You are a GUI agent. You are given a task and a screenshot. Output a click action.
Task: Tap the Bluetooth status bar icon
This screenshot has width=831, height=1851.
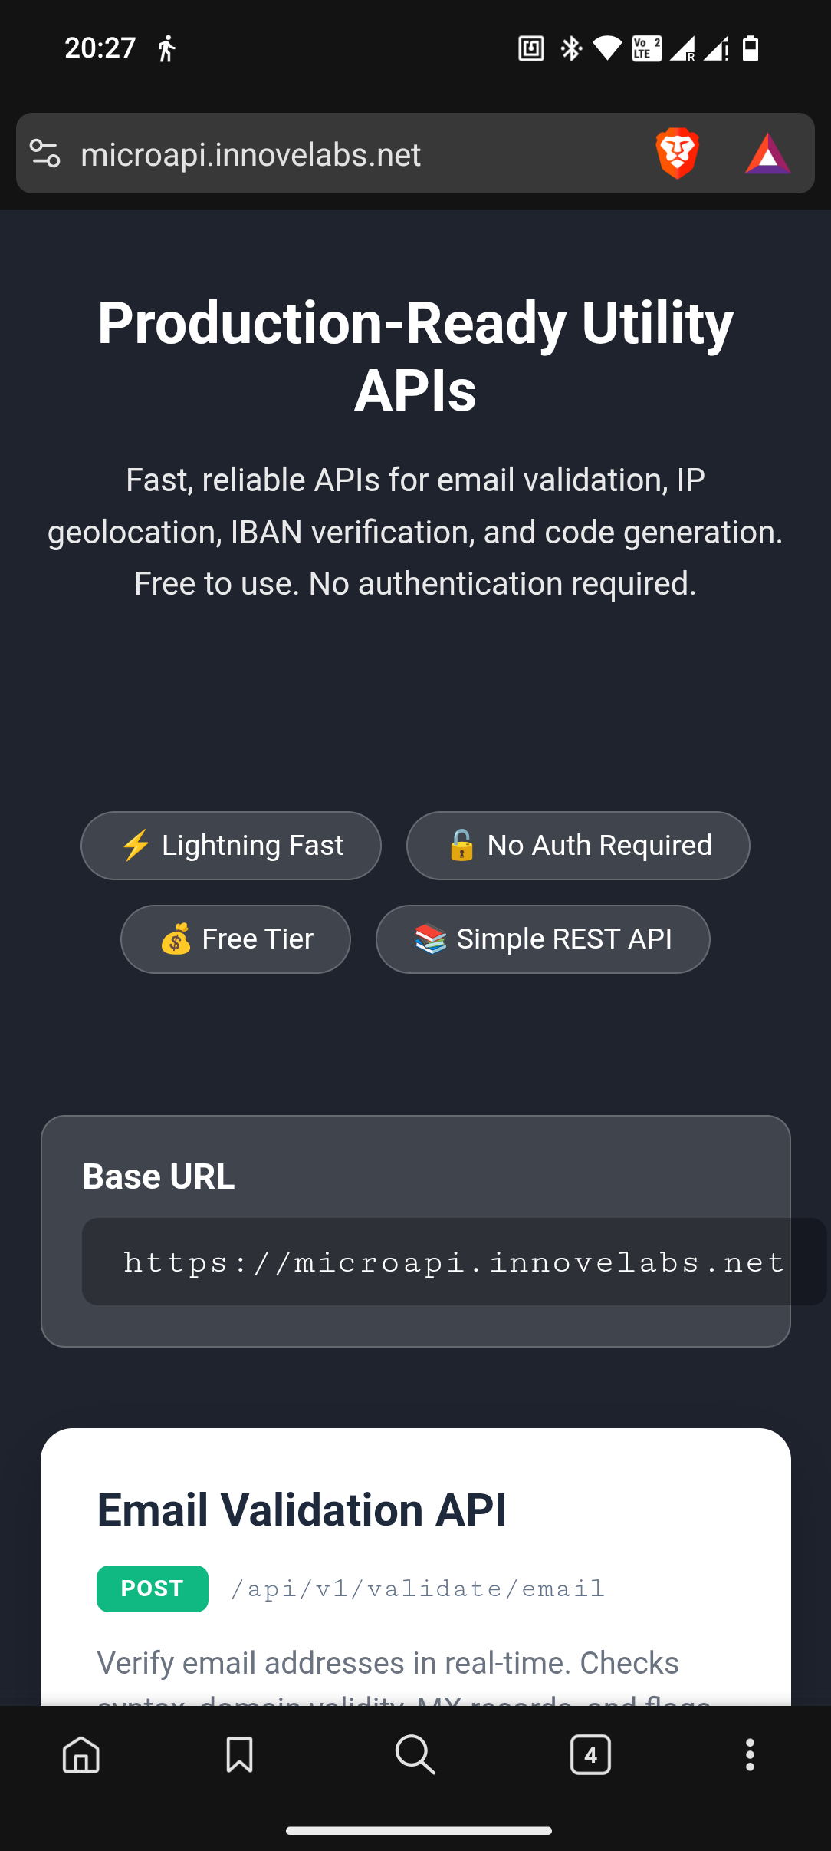pyautogui.click(x=571, y=48)
